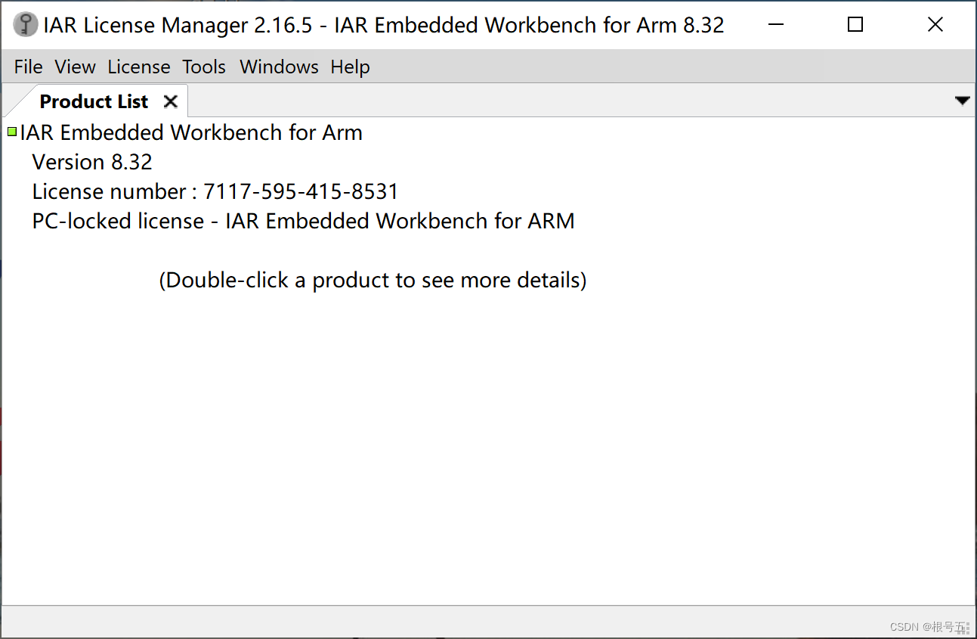
Task: Click the PC-locked license line
Action: point(303,221)
